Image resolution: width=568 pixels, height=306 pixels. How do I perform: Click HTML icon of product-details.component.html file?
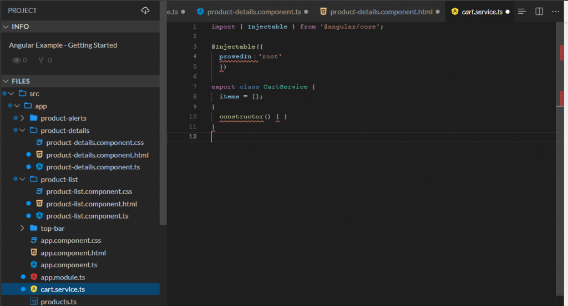tap(39, 154)
